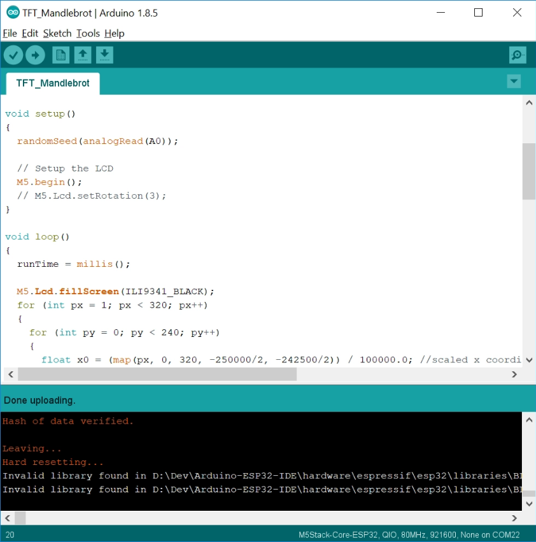
Task: Click the '// Setup the LCD' comment
Action: tap(65, 168)
